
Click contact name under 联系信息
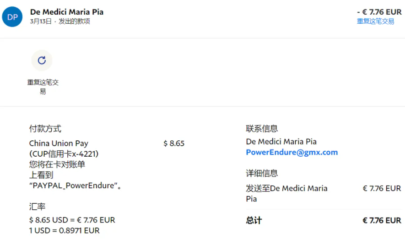[x=281, y=142]
